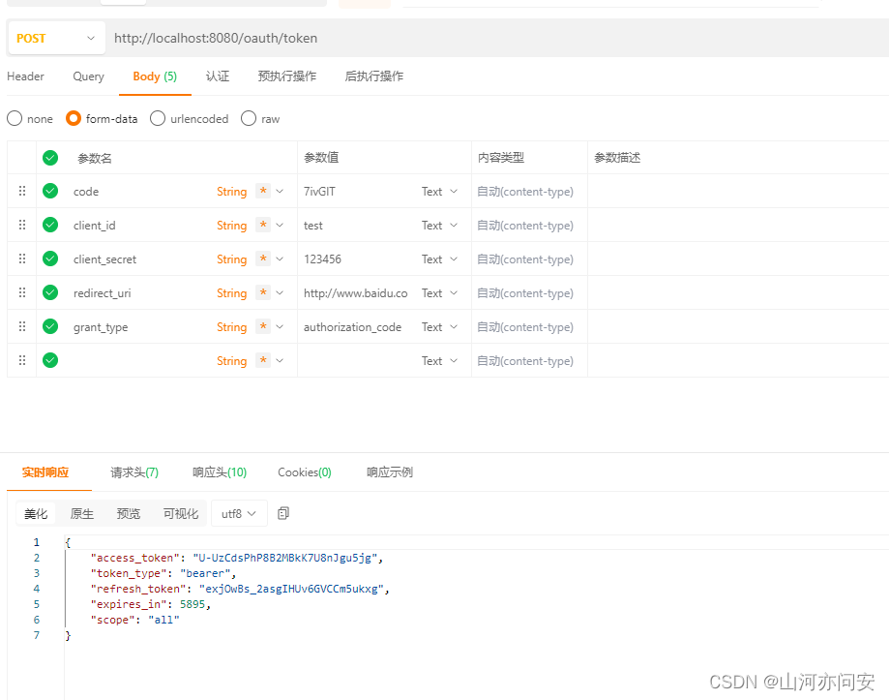Image resolution: width=889 pixels, height=700 pixels.
Task: Click the String type label for code
Action: 232,192
